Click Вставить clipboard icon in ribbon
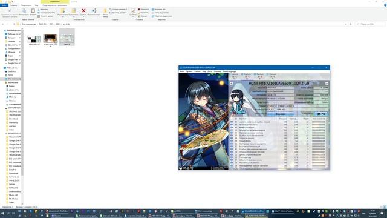The height and width of the screenshot is (218, 387). click(33, 11)
